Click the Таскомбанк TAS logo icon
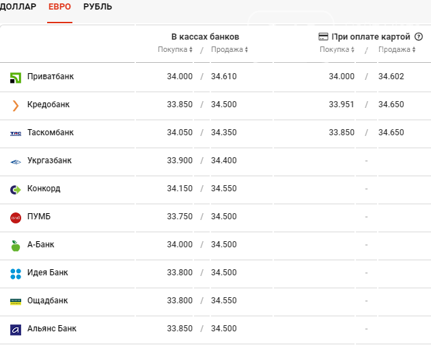 (16, 134)
